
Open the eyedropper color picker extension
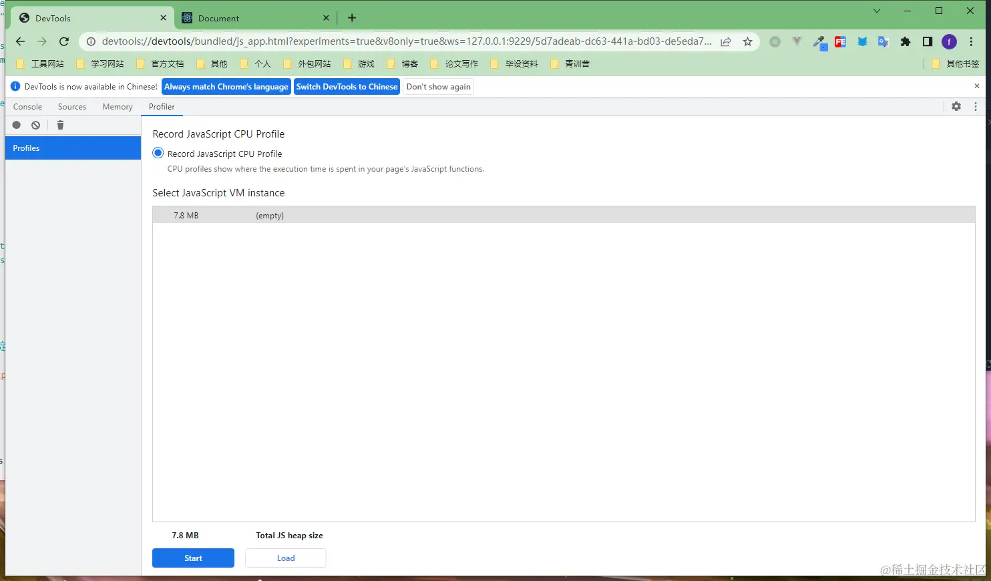click(x=819, y=42)
